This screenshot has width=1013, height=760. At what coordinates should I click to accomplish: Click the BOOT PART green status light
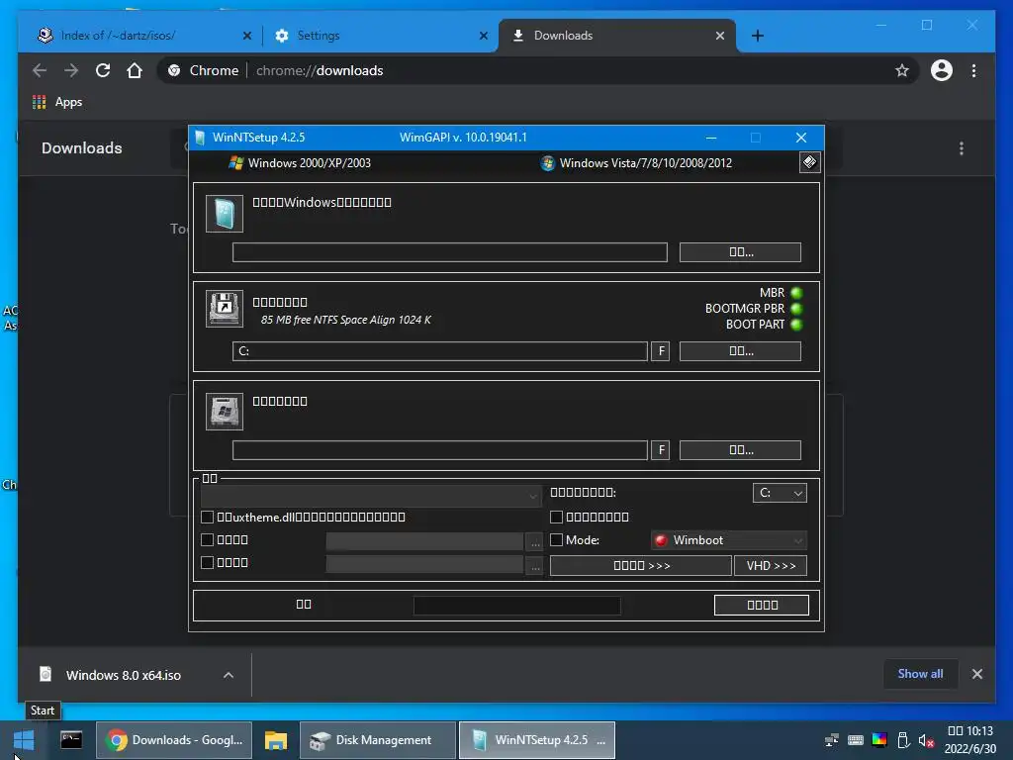pos(796,325)
